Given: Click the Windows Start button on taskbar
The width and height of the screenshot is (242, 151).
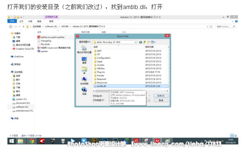Looking at the screenshot, I should [12, 141].
